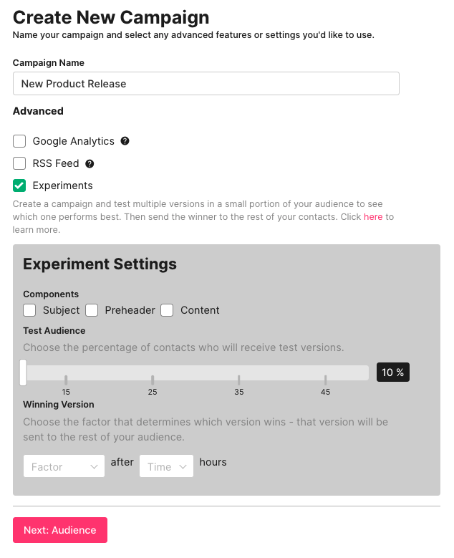Screen dimensions: 454x558
Task: Click the Google Analytics help icon
Action: coord(125,141)
